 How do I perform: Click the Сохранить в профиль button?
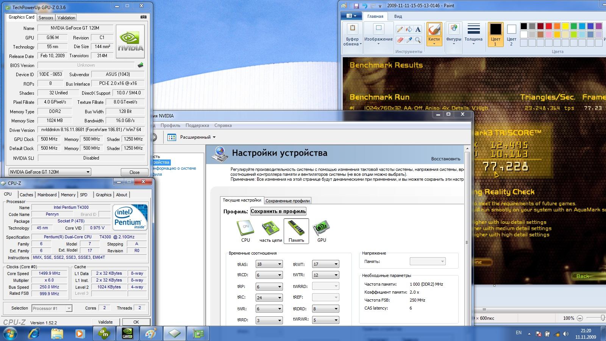click(278, 211)
